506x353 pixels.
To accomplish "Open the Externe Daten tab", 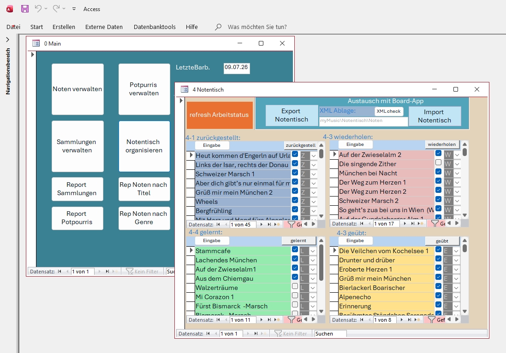I will coord(104,27).
